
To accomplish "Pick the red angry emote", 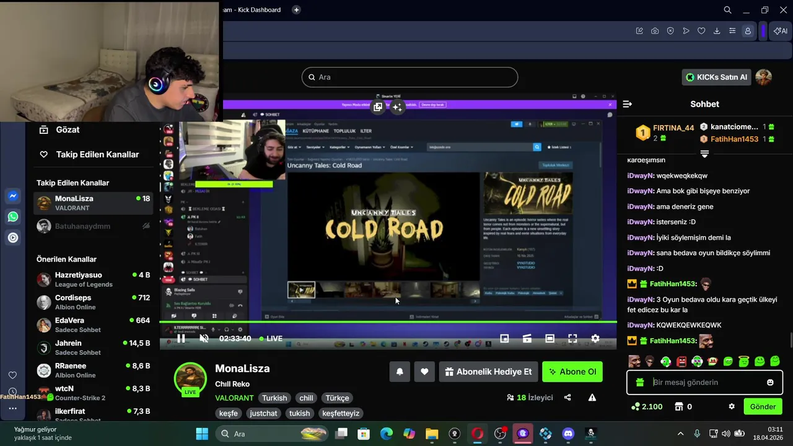I will (x=681, y=361).
